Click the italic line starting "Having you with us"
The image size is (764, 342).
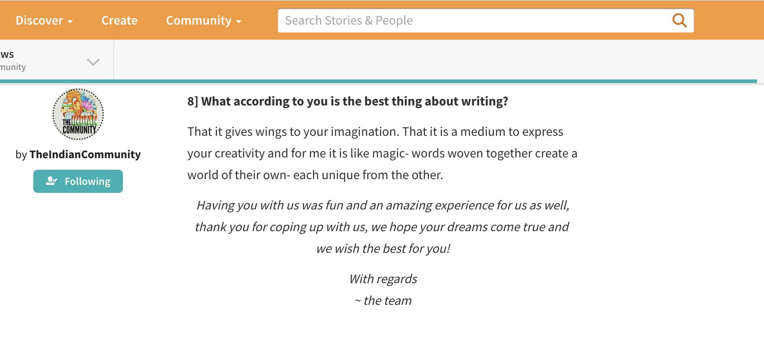[x=383, y=205]
